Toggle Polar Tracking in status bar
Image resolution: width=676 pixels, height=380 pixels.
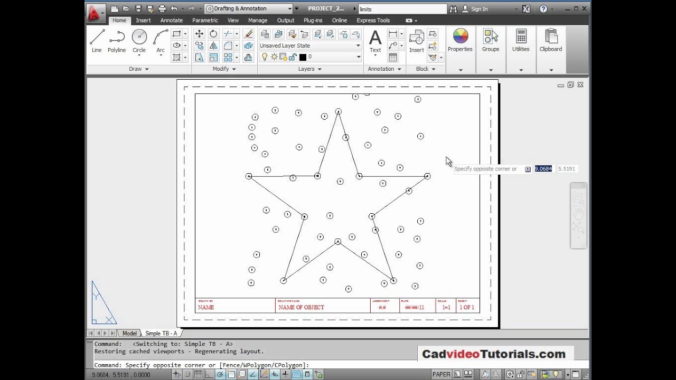click(x=220, y=375)
